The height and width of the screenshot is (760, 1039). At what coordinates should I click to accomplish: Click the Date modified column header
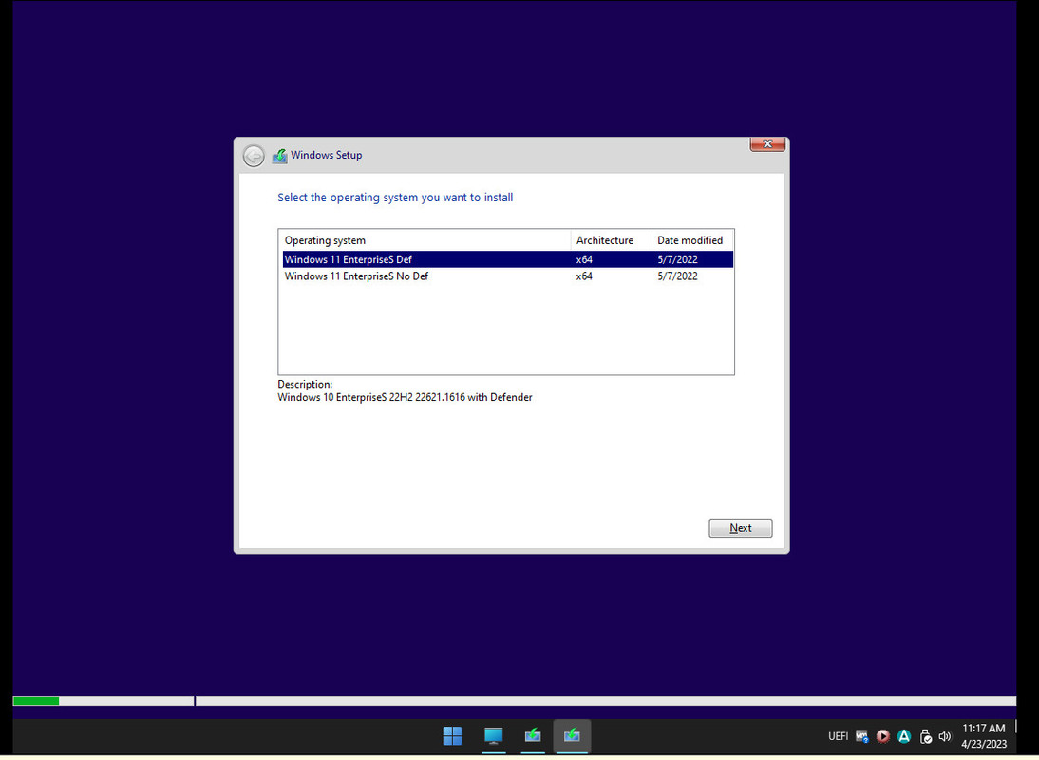coord(692,240)
